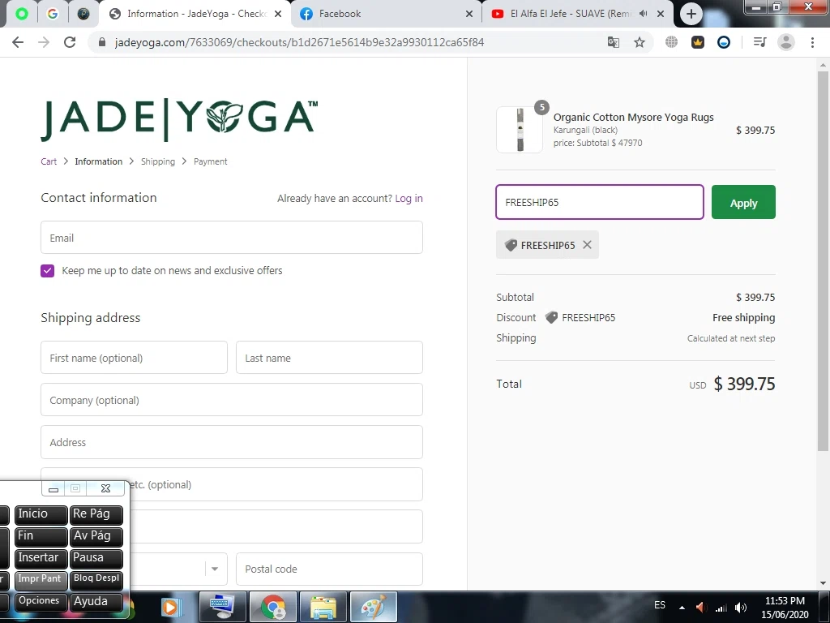Mute the El Alfa El Jefe tab speaker icon
This screenshot has height=623, width=830.
643,14
